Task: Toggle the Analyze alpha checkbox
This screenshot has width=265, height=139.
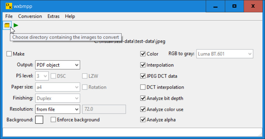Action: [x=143, y=120]
